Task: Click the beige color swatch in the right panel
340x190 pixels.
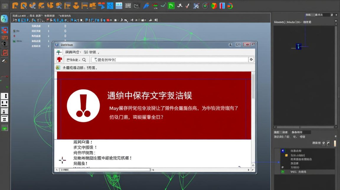Action: tap(335, 143)
